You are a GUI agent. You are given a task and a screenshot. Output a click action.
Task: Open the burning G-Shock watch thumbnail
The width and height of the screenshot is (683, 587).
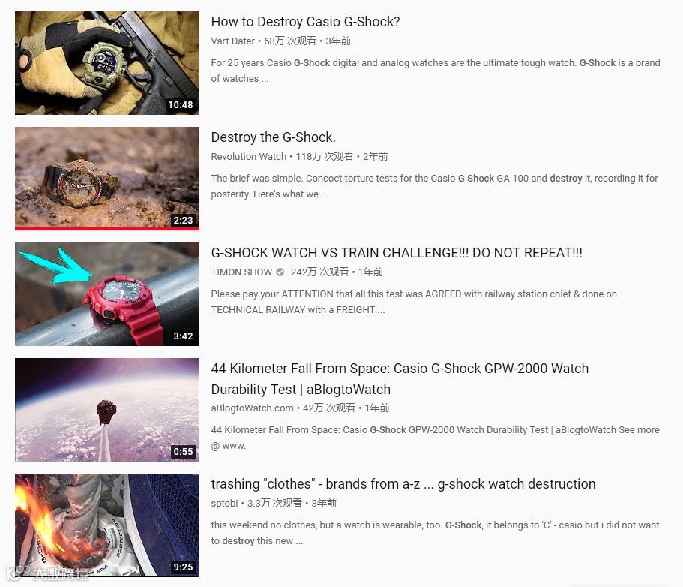107,525
